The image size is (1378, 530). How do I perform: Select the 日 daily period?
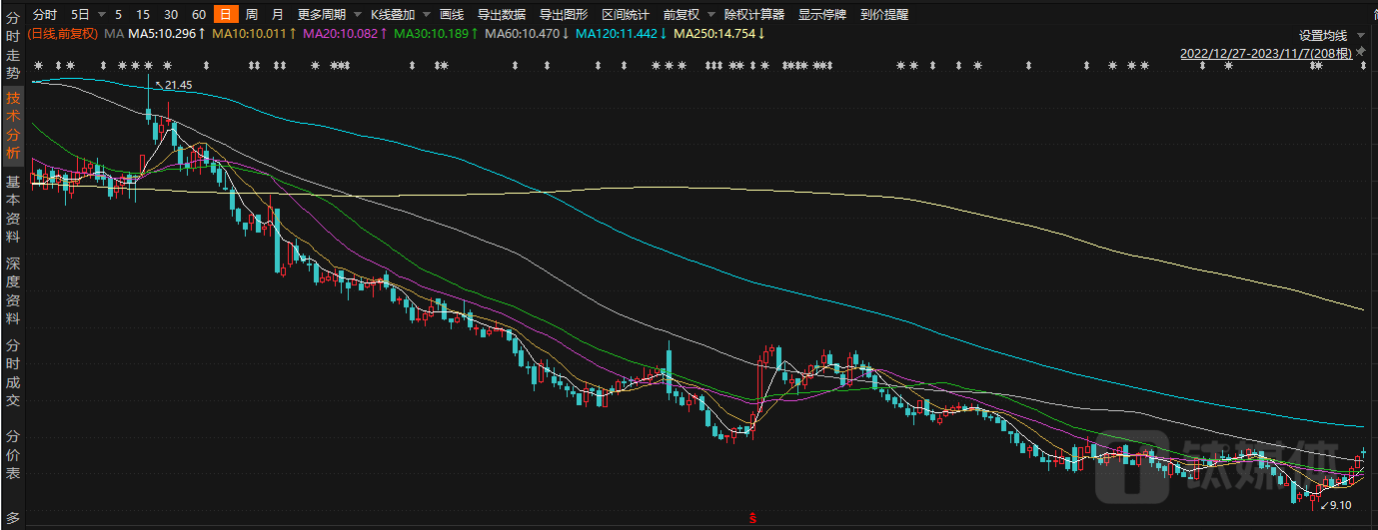click(226, 15)
